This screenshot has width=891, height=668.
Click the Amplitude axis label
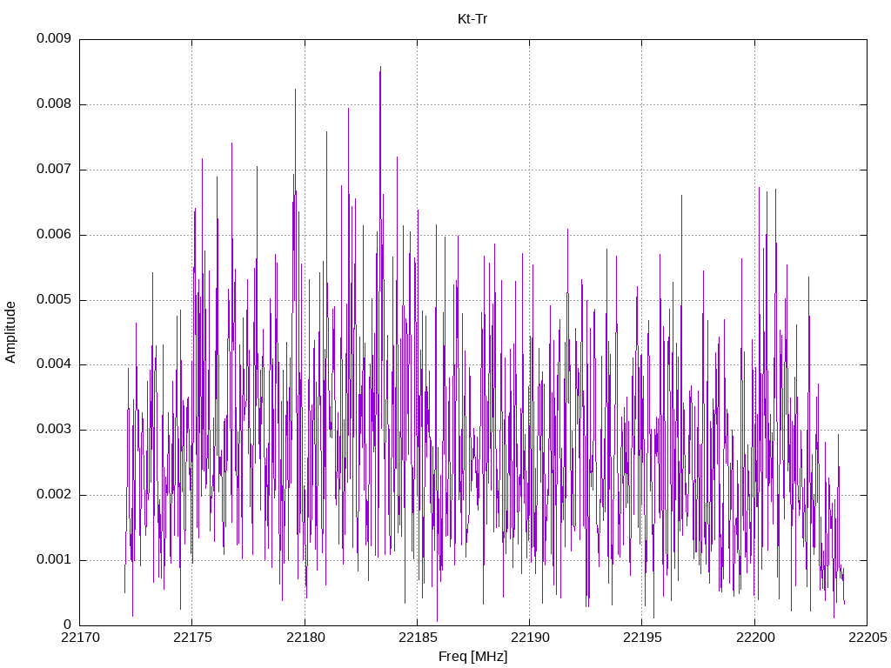tap(10, 332)
